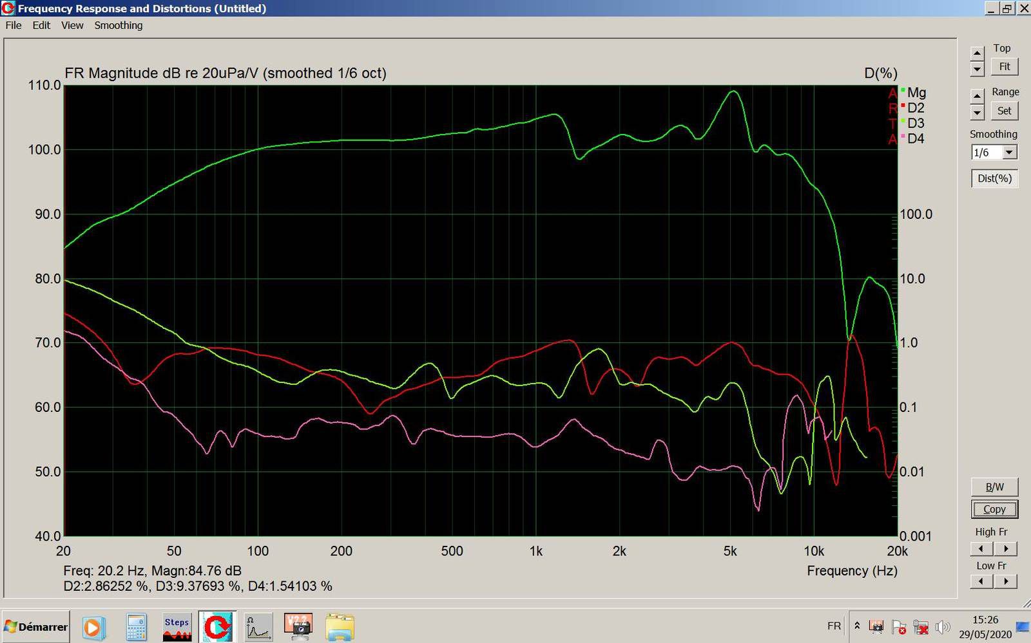Image resolution: width=1031 pixels, height=643 pixels.
Task: Select the ARTA taskbar icon
Action: pyautogui.click(x=217, y=628)
